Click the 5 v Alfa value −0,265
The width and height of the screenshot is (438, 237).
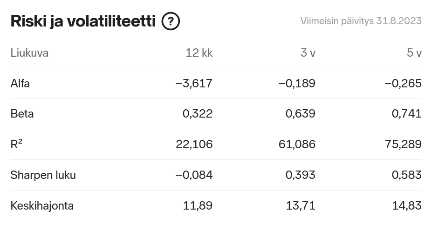[x=403, y=84]
